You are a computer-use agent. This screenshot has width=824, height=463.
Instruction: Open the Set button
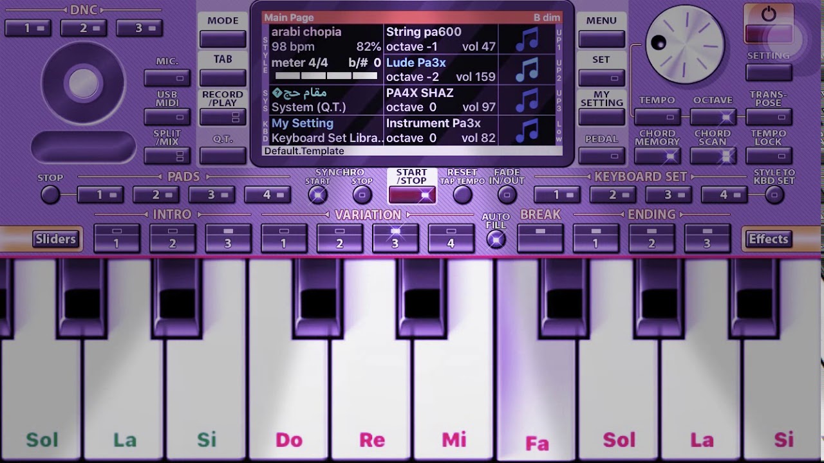(x=601, y=78)
